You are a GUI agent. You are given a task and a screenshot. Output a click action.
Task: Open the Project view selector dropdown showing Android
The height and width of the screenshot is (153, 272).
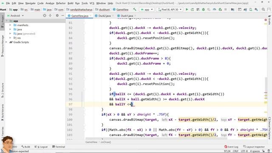(x=15, y=16)
